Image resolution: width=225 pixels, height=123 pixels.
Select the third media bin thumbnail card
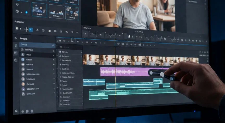click(x=72, y=13)
